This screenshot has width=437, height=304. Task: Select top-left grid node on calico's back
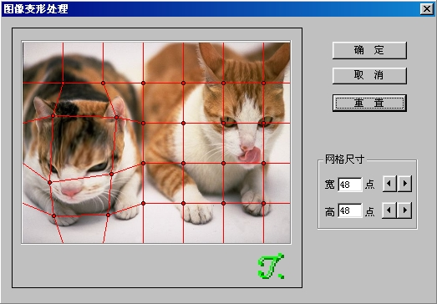click(x=63, y=83)
